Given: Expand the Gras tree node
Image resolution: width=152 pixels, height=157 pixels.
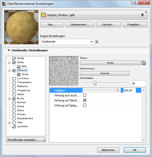Looking at the screenshot, I should coord(9,123).
